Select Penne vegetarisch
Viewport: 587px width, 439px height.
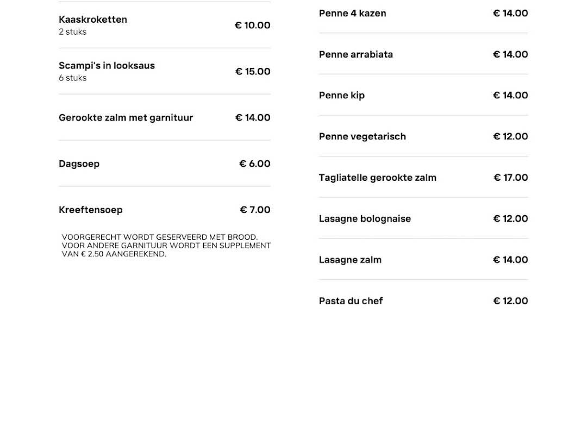(362, 137)
